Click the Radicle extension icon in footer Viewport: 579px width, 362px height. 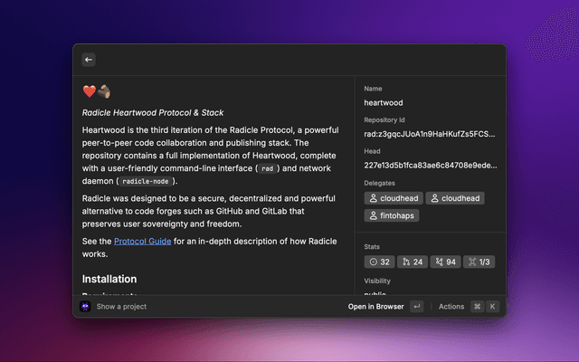[x=85, y=307]
